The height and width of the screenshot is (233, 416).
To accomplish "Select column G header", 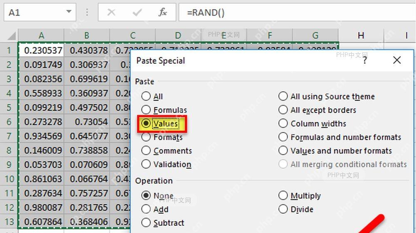I will point(315,35).
